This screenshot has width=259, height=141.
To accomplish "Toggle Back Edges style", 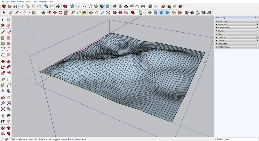I will (78, 6).
